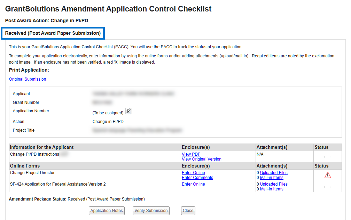Open View PDF for Change PI/PD Instructions
351x220 pixels.
coord(191,154)
